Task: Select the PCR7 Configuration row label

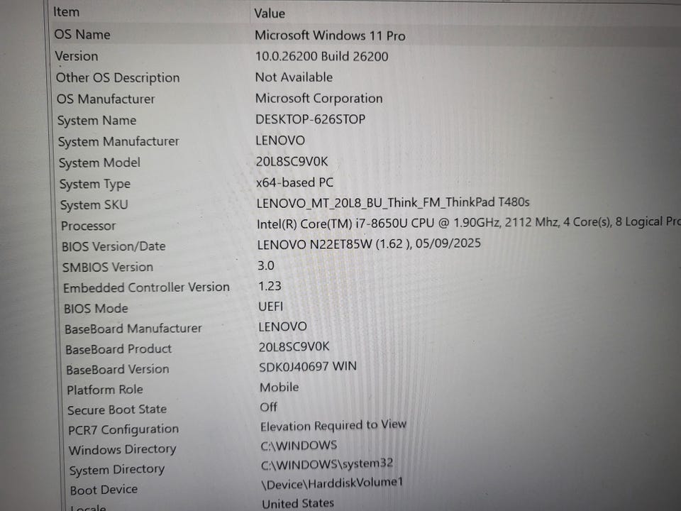Action: [x=123, y=430]
